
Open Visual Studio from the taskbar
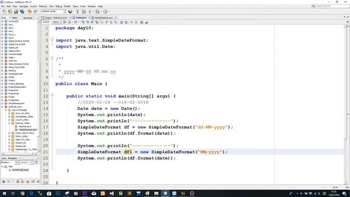click(x=112, y=193)
